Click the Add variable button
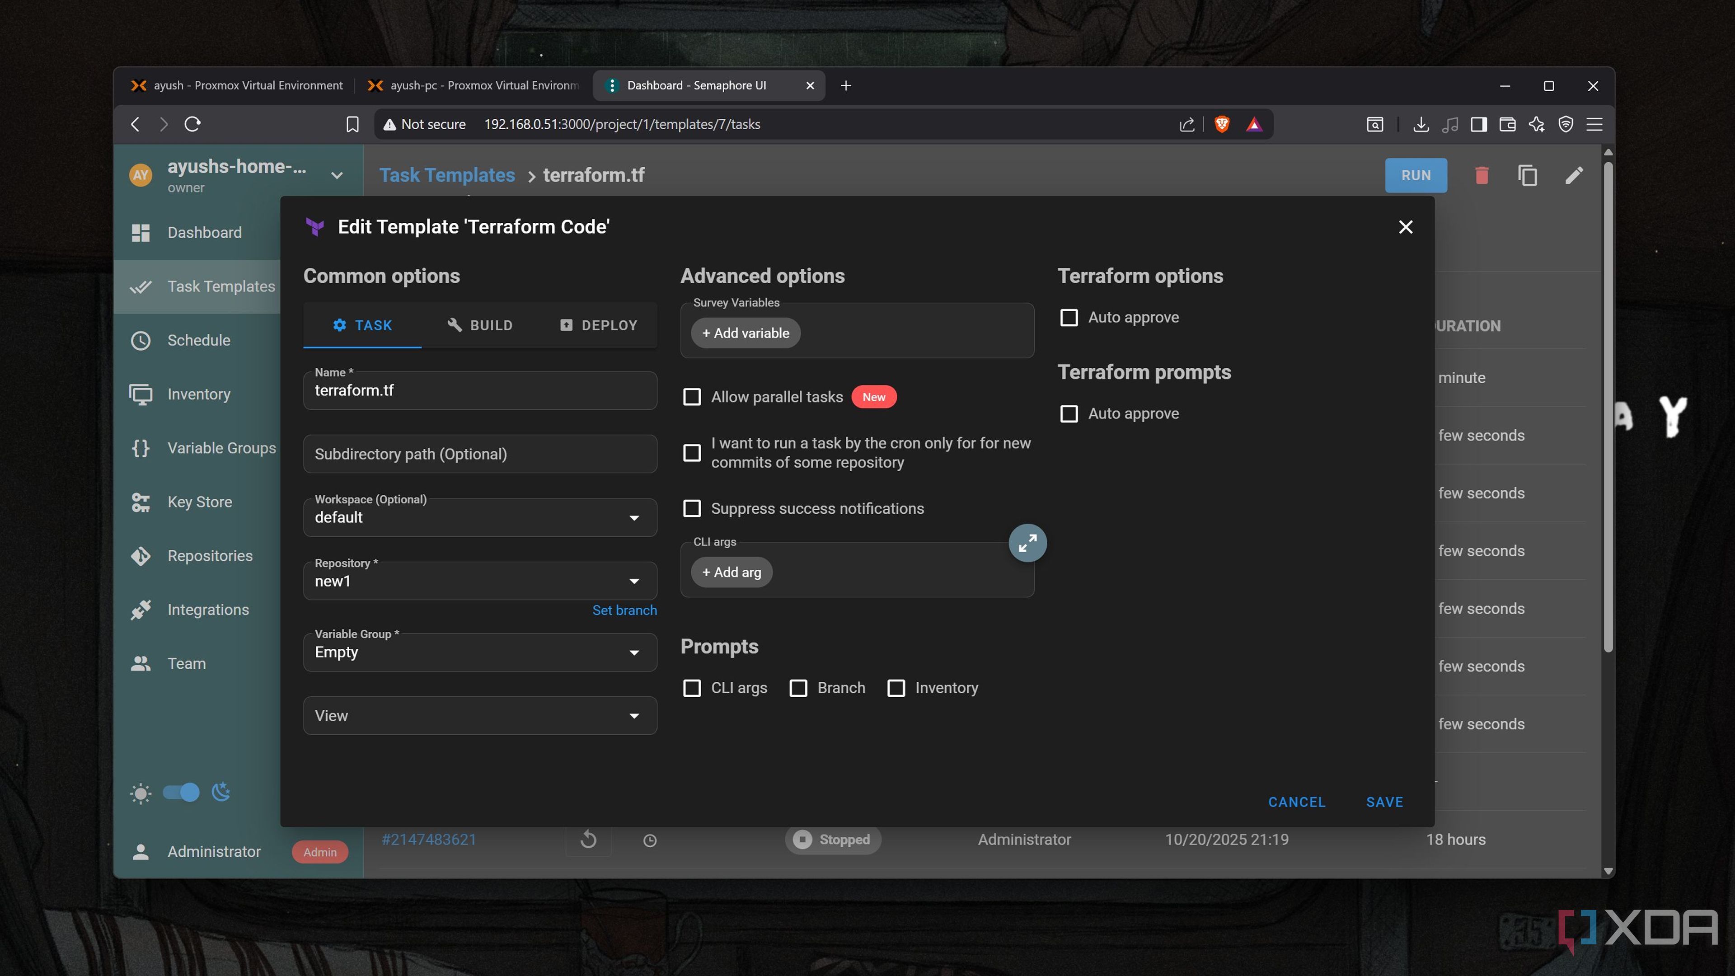1735x976 pixels. 746,333
